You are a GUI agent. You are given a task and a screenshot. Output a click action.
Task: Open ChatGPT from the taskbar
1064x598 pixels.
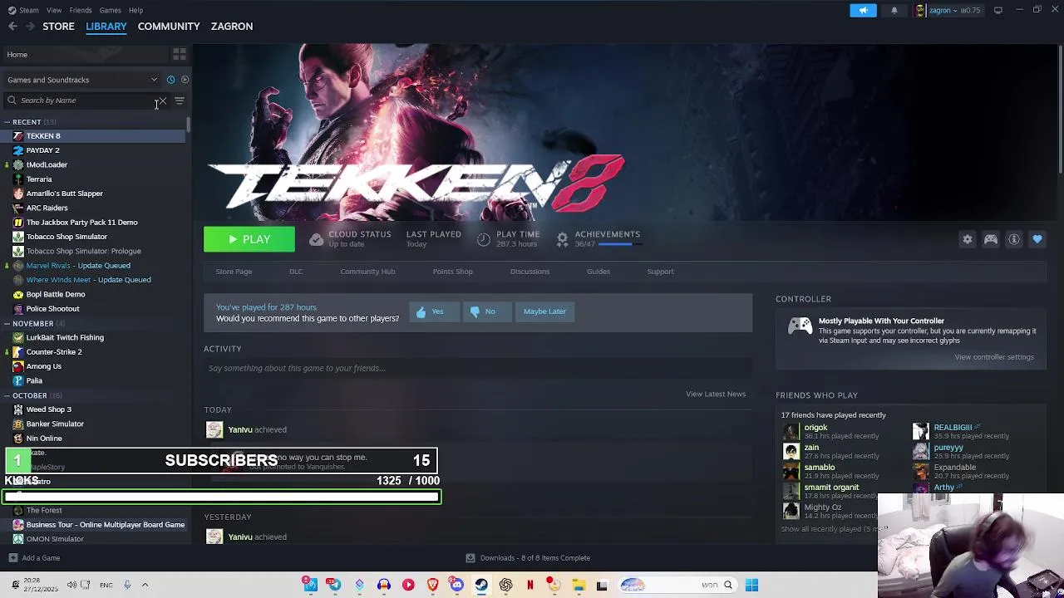(x=505, y=586)
